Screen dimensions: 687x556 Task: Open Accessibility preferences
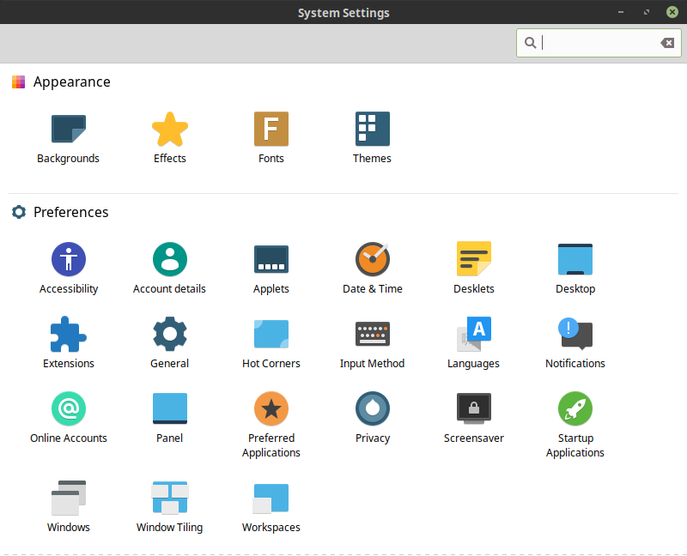(69, 259)
